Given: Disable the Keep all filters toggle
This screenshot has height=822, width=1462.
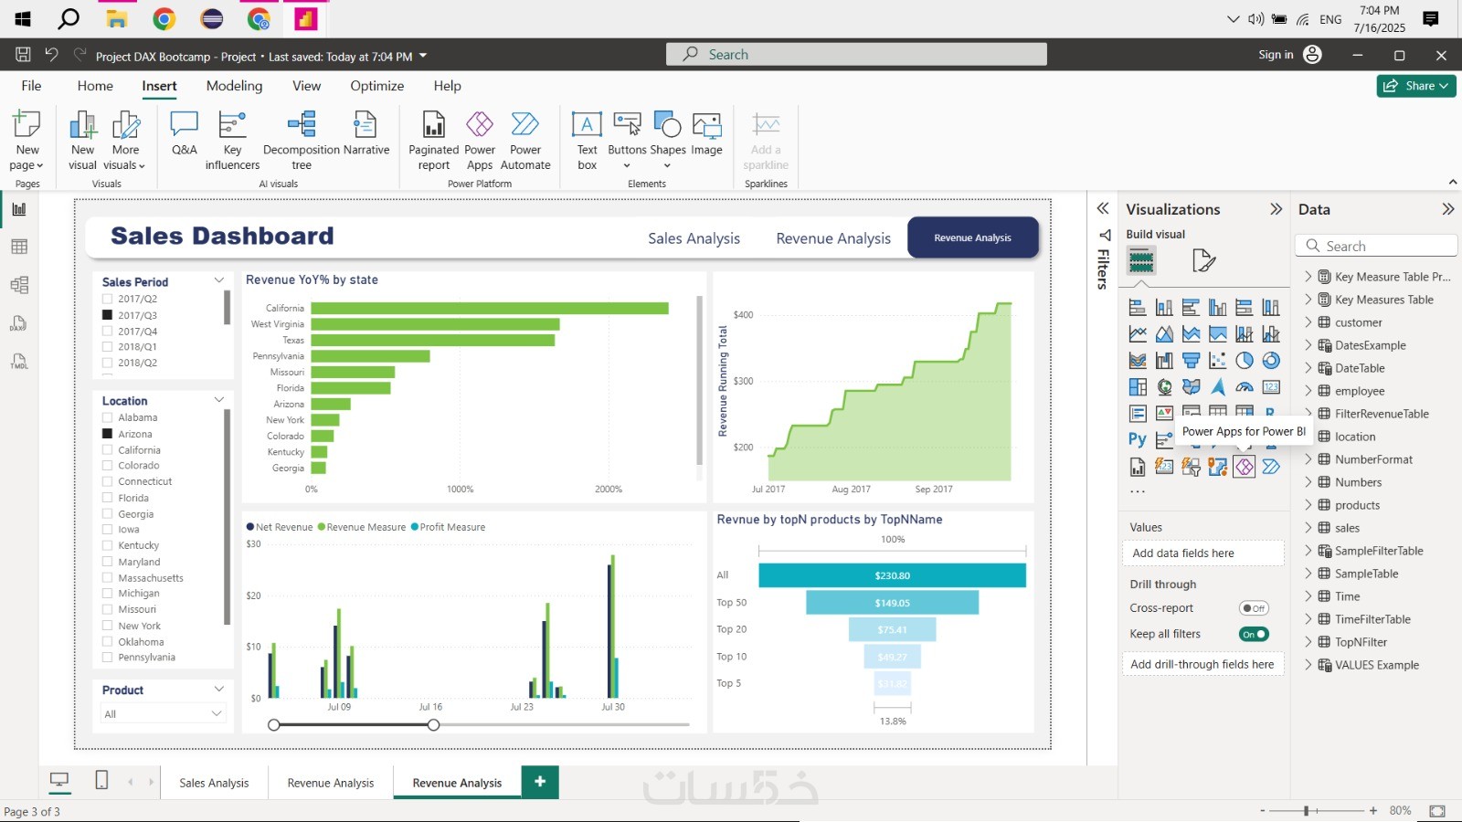Looking at the screenshot, I should coord(1254,634).
